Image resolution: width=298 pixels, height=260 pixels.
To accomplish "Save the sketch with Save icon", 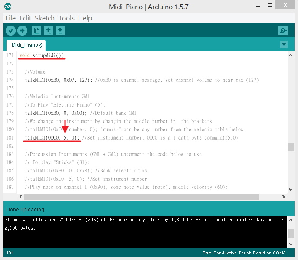I will point(60,31).
